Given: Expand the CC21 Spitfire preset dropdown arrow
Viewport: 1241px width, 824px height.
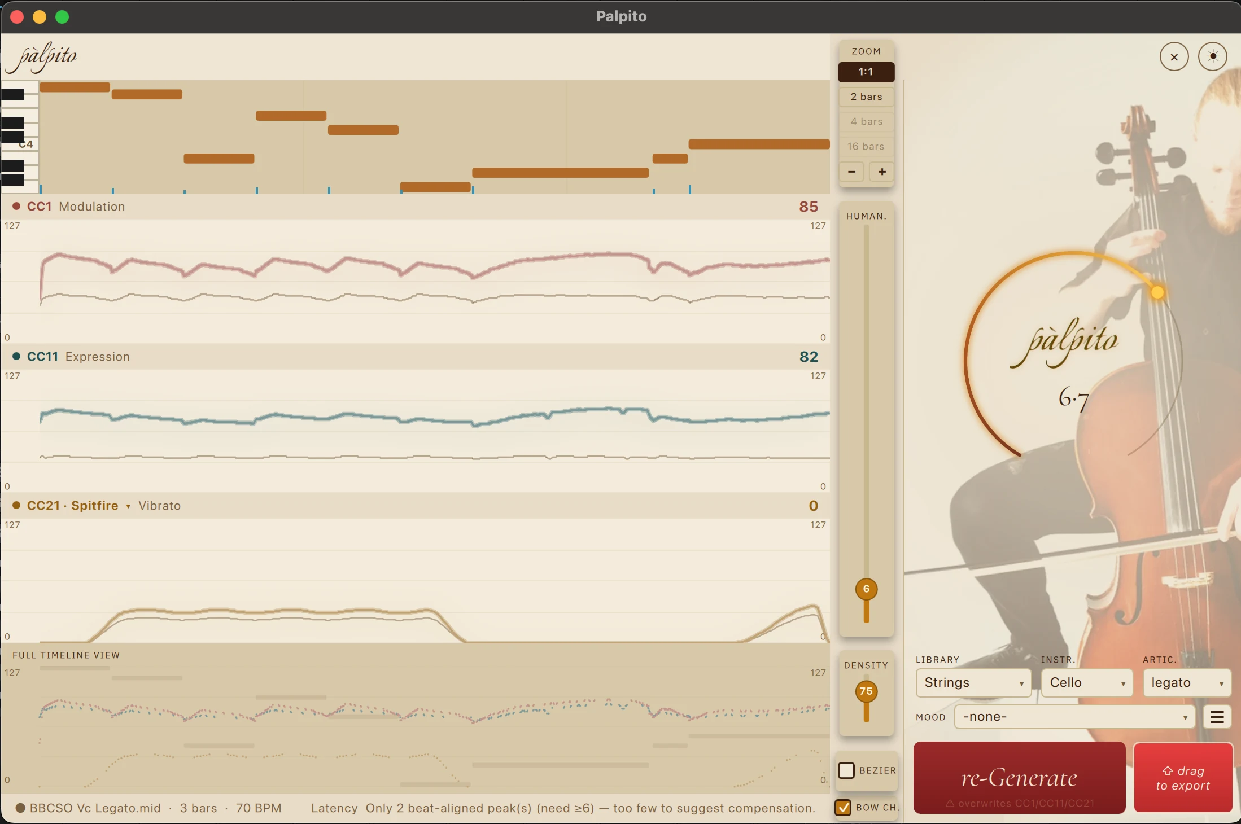Looking at the screenshot, I should click(x=128, y=506).
